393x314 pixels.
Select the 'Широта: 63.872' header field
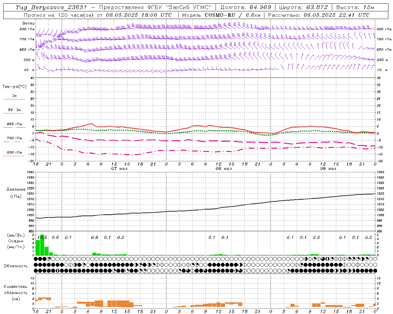(303, 7)
